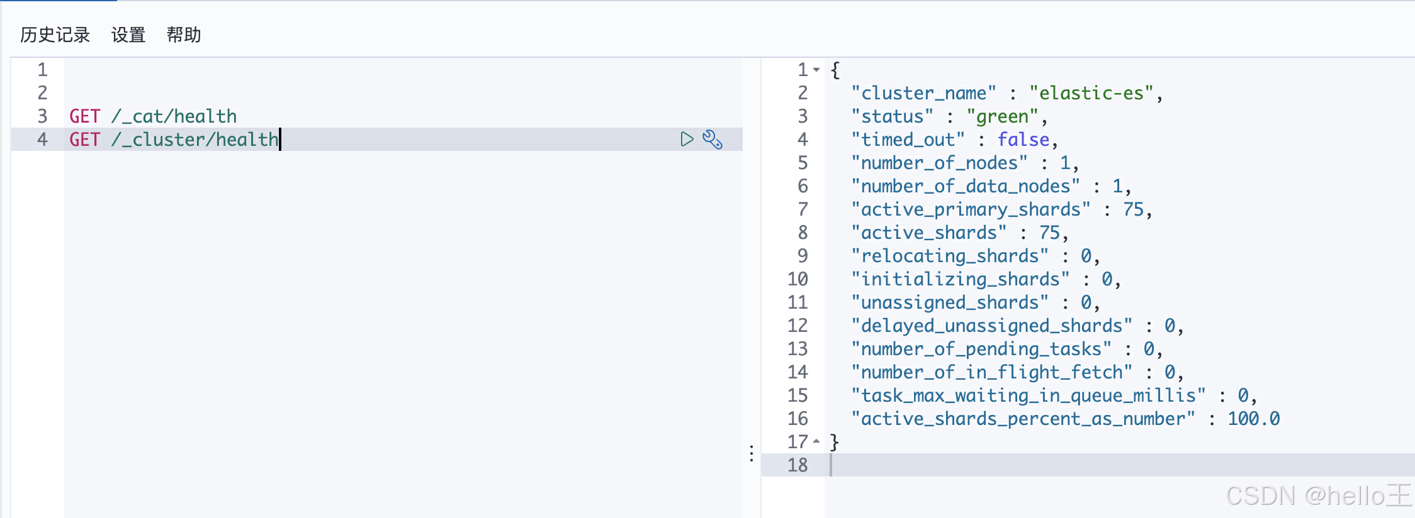Click the "green" status value
This screenshot has height=518, width=1415.
1002,116
